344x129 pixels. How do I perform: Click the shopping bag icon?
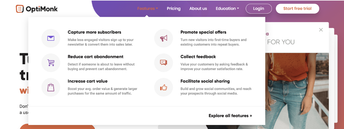coord(51,87)
